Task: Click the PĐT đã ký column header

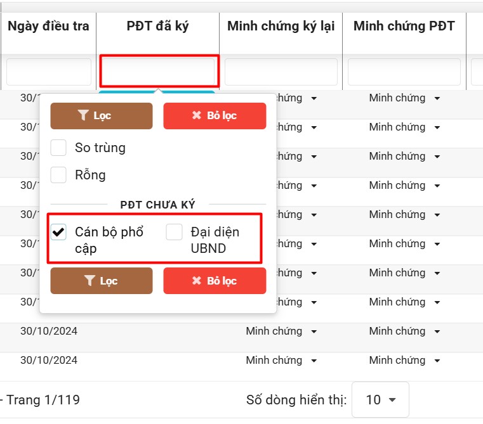Action: coord(157,27)
